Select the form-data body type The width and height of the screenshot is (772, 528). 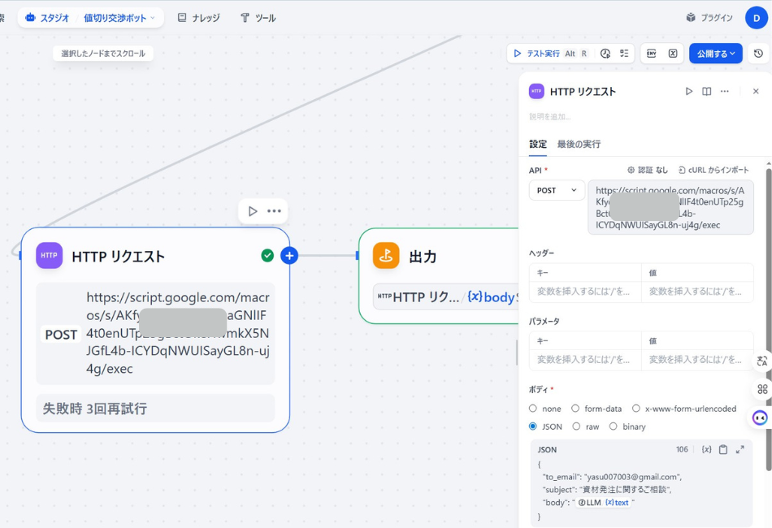[575, 409]
